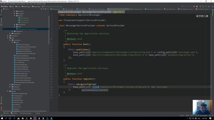Toggle the Terminal tool window button
The height and width of the screenshot is (120, 214).
click(37, 113)
